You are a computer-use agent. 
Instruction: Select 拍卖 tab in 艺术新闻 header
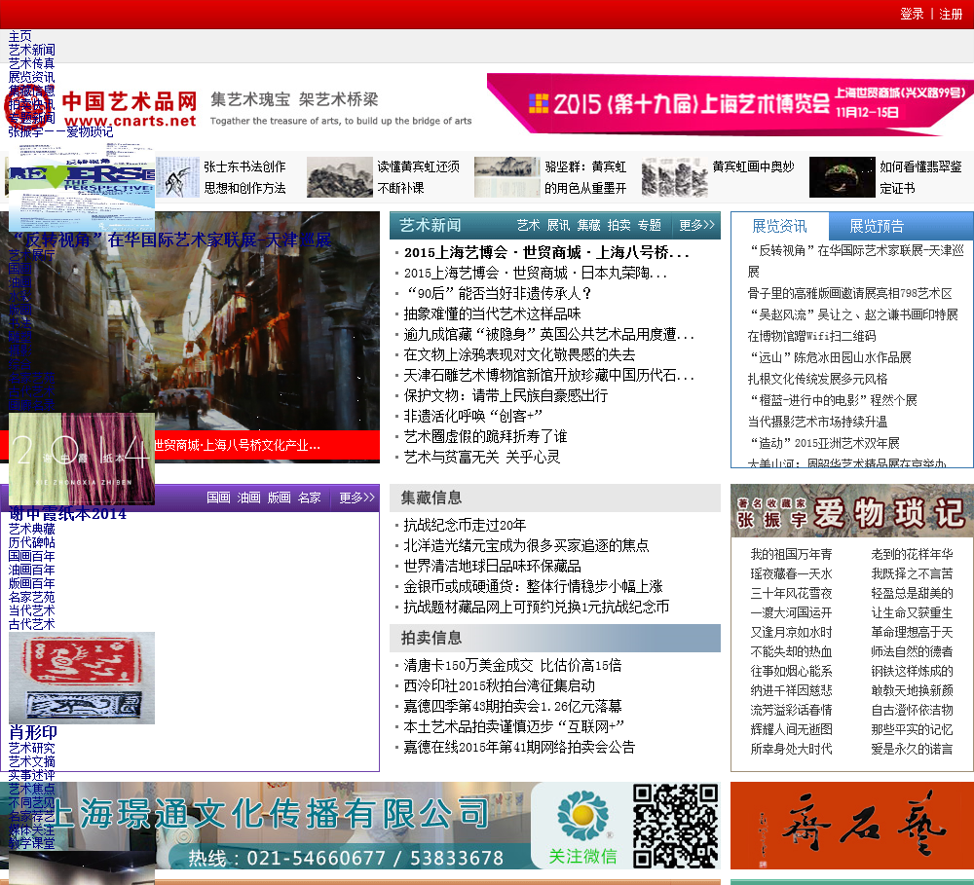(x=618, y=225)
